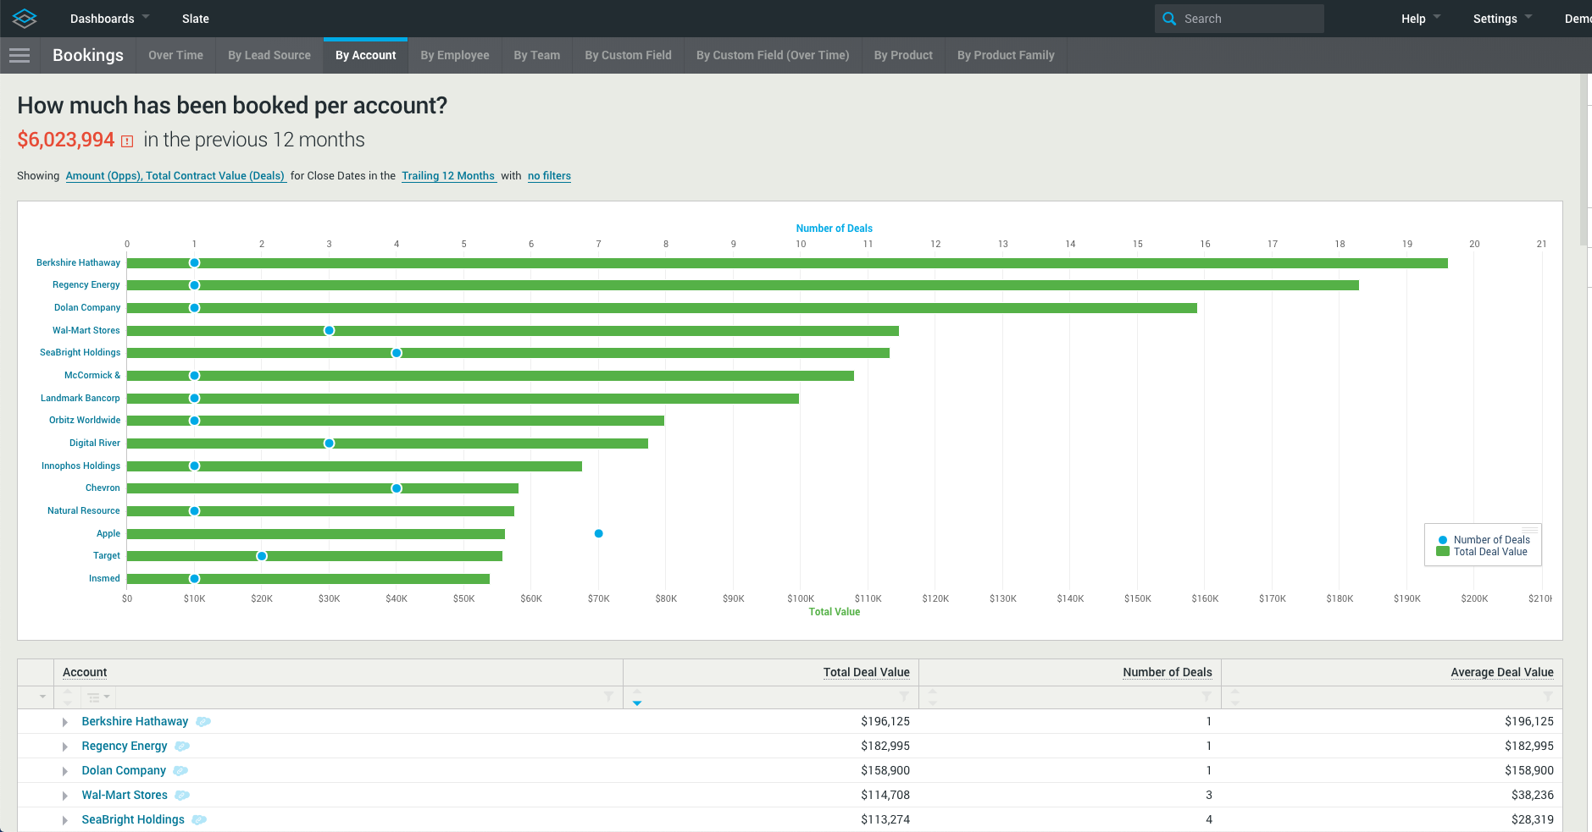Expand the Regency Energy table row

64,747
